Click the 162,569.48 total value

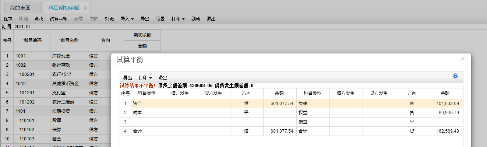(x=448, y=131)
